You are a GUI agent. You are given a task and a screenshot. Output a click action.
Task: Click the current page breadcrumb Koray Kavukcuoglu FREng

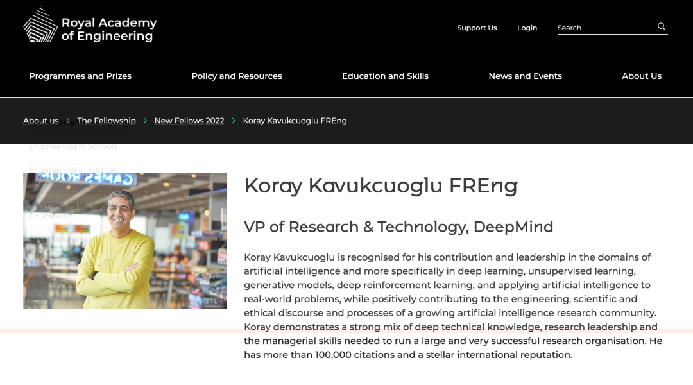[x=295, y=121]
